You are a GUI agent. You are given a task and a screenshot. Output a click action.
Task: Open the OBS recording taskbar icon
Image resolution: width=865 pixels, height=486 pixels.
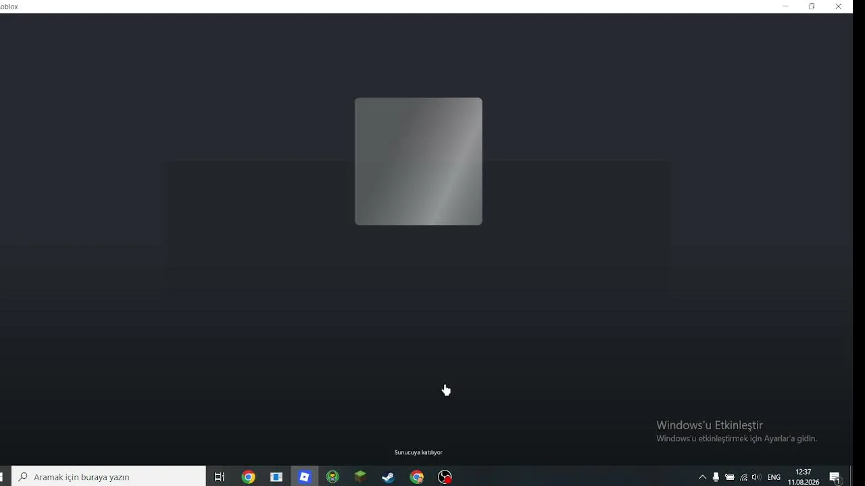pyautogui.click(x=445, y=477)
